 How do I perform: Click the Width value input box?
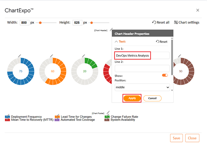tap(25, 23)
